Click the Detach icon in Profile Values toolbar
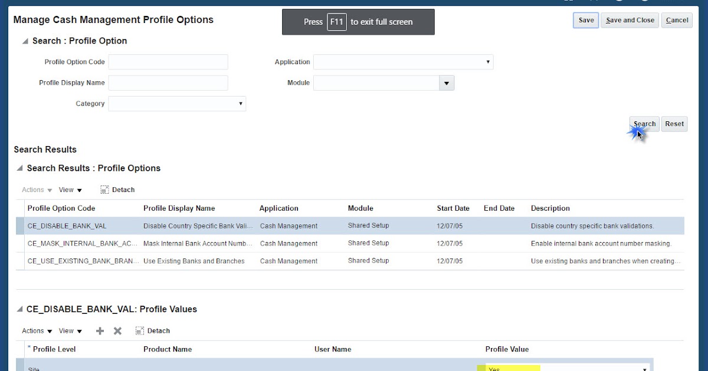The width and height of the screenshot is (708, 371). 139,330
